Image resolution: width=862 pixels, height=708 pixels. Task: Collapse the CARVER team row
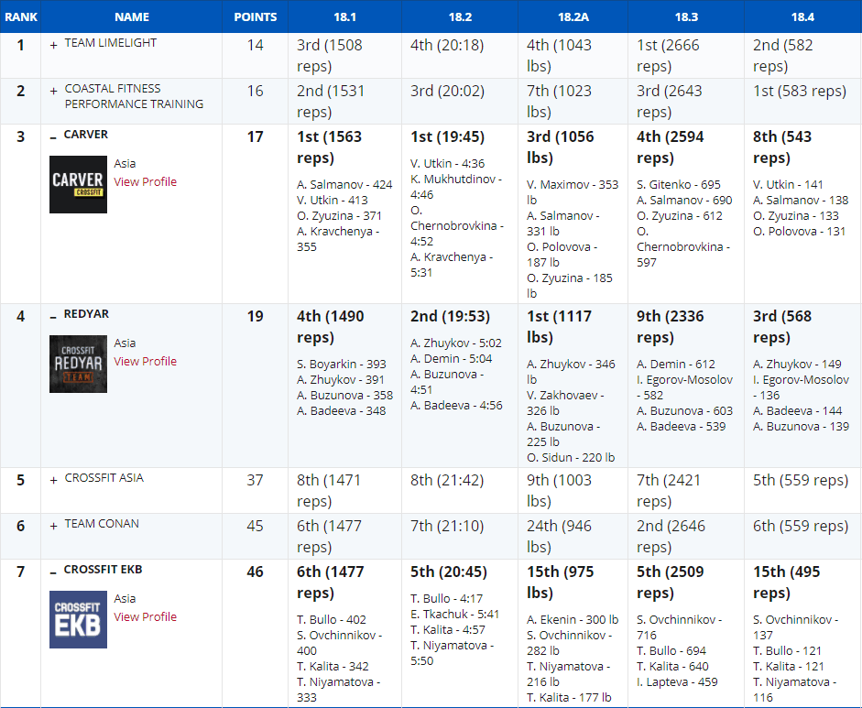point(53,137)
